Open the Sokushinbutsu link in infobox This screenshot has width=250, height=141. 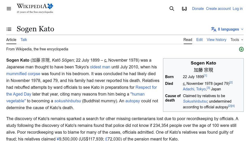pyautogui.click(x=195, y=101)
